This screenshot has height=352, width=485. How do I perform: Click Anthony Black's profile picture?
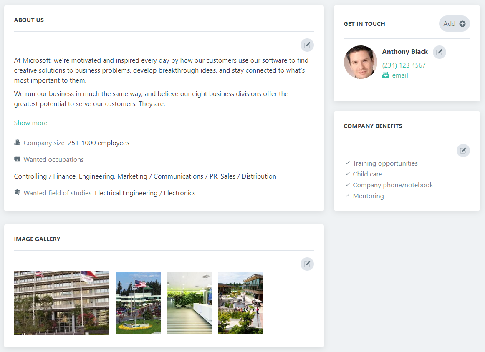360,62
